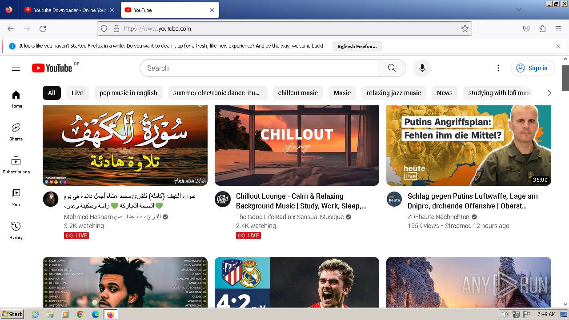Select the relaxing jazz music chip
The image size is (569, 320).
[x=394, y=93]
